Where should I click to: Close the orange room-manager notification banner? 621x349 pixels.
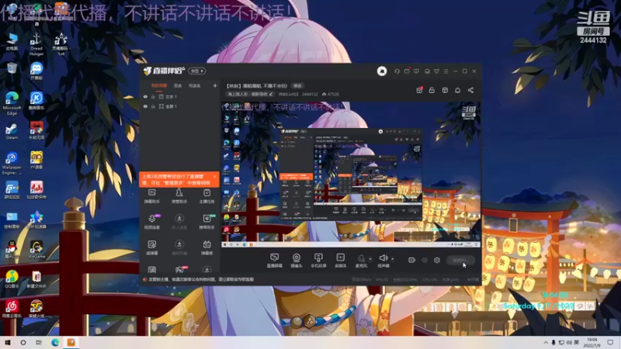coord(215,177)
